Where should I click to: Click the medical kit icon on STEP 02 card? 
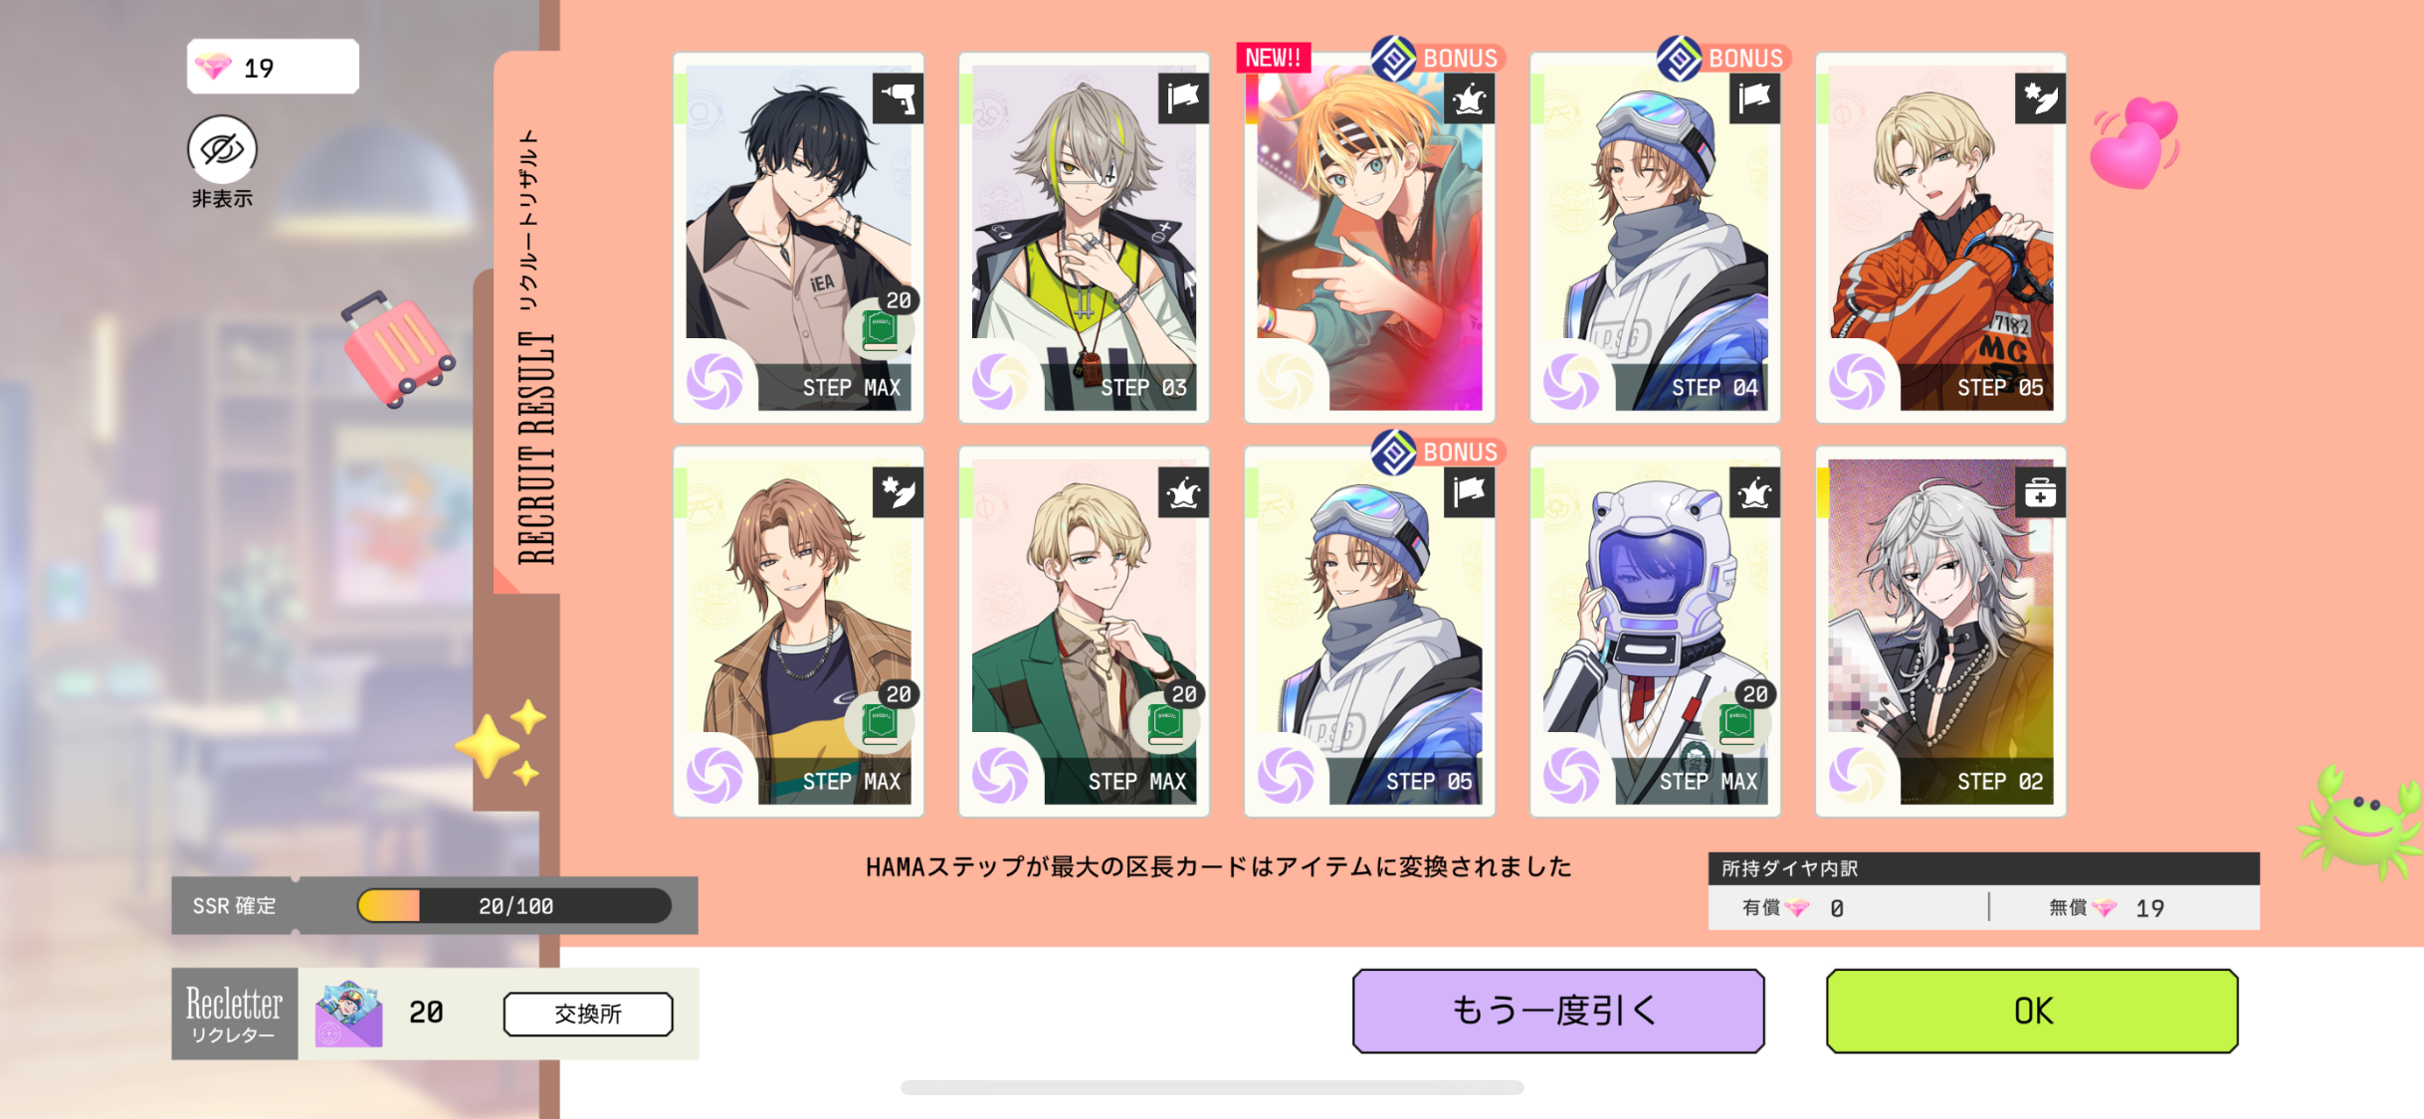coord(2040,492)
